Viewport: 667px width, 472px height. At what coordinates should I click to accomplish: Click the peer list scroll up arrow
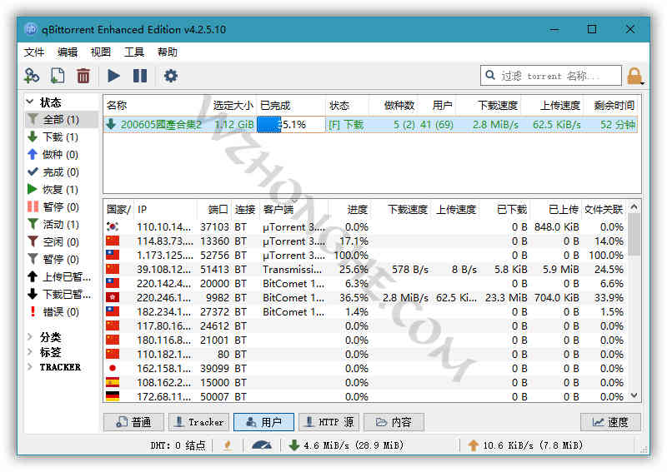[634, 207]
